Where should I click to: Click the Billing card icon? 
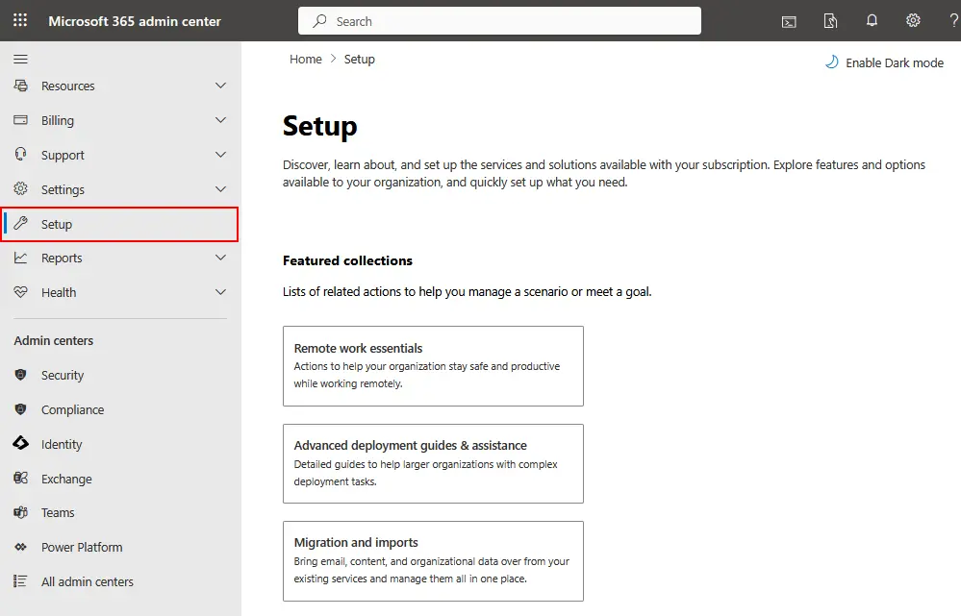coord(21,120)
